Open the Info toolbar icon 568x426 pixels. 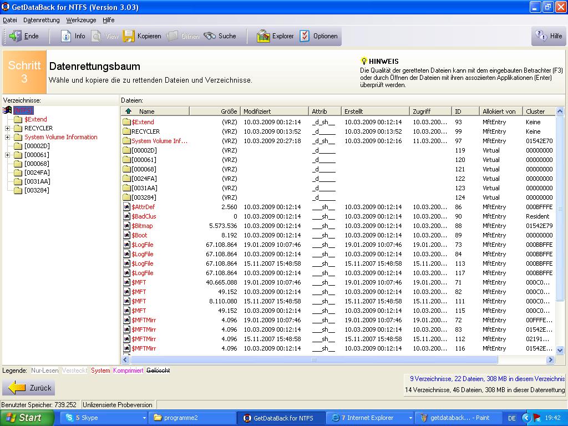click(66, 36)
